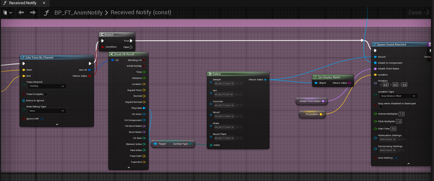The image size is (434, 181).
Task: Enable Stop when Attached to Destroyed
Action: coord(381,107)
